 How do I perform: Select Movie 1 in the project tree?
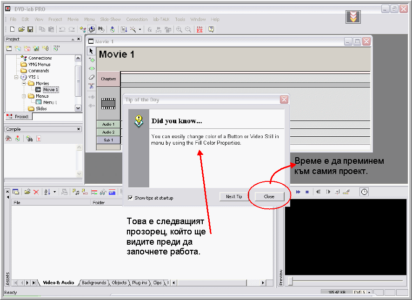[x=51, y=90]
